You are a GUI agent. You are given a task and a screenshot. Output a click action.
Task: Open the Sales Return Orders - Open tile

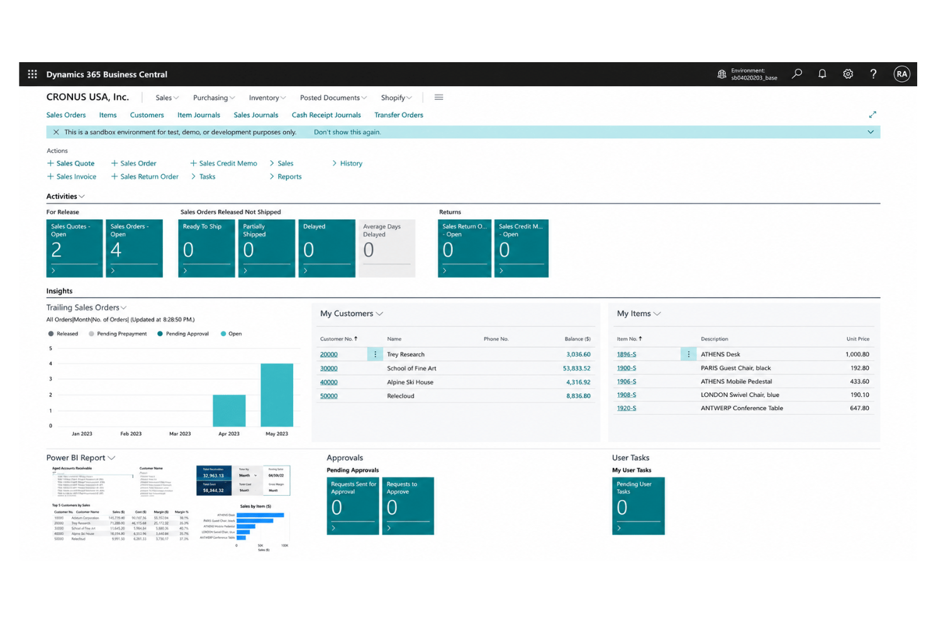tap(464, 248)
